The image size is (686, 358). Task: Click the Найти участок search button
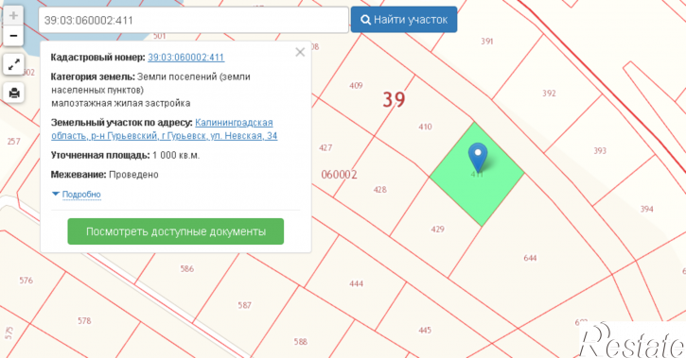404,20
